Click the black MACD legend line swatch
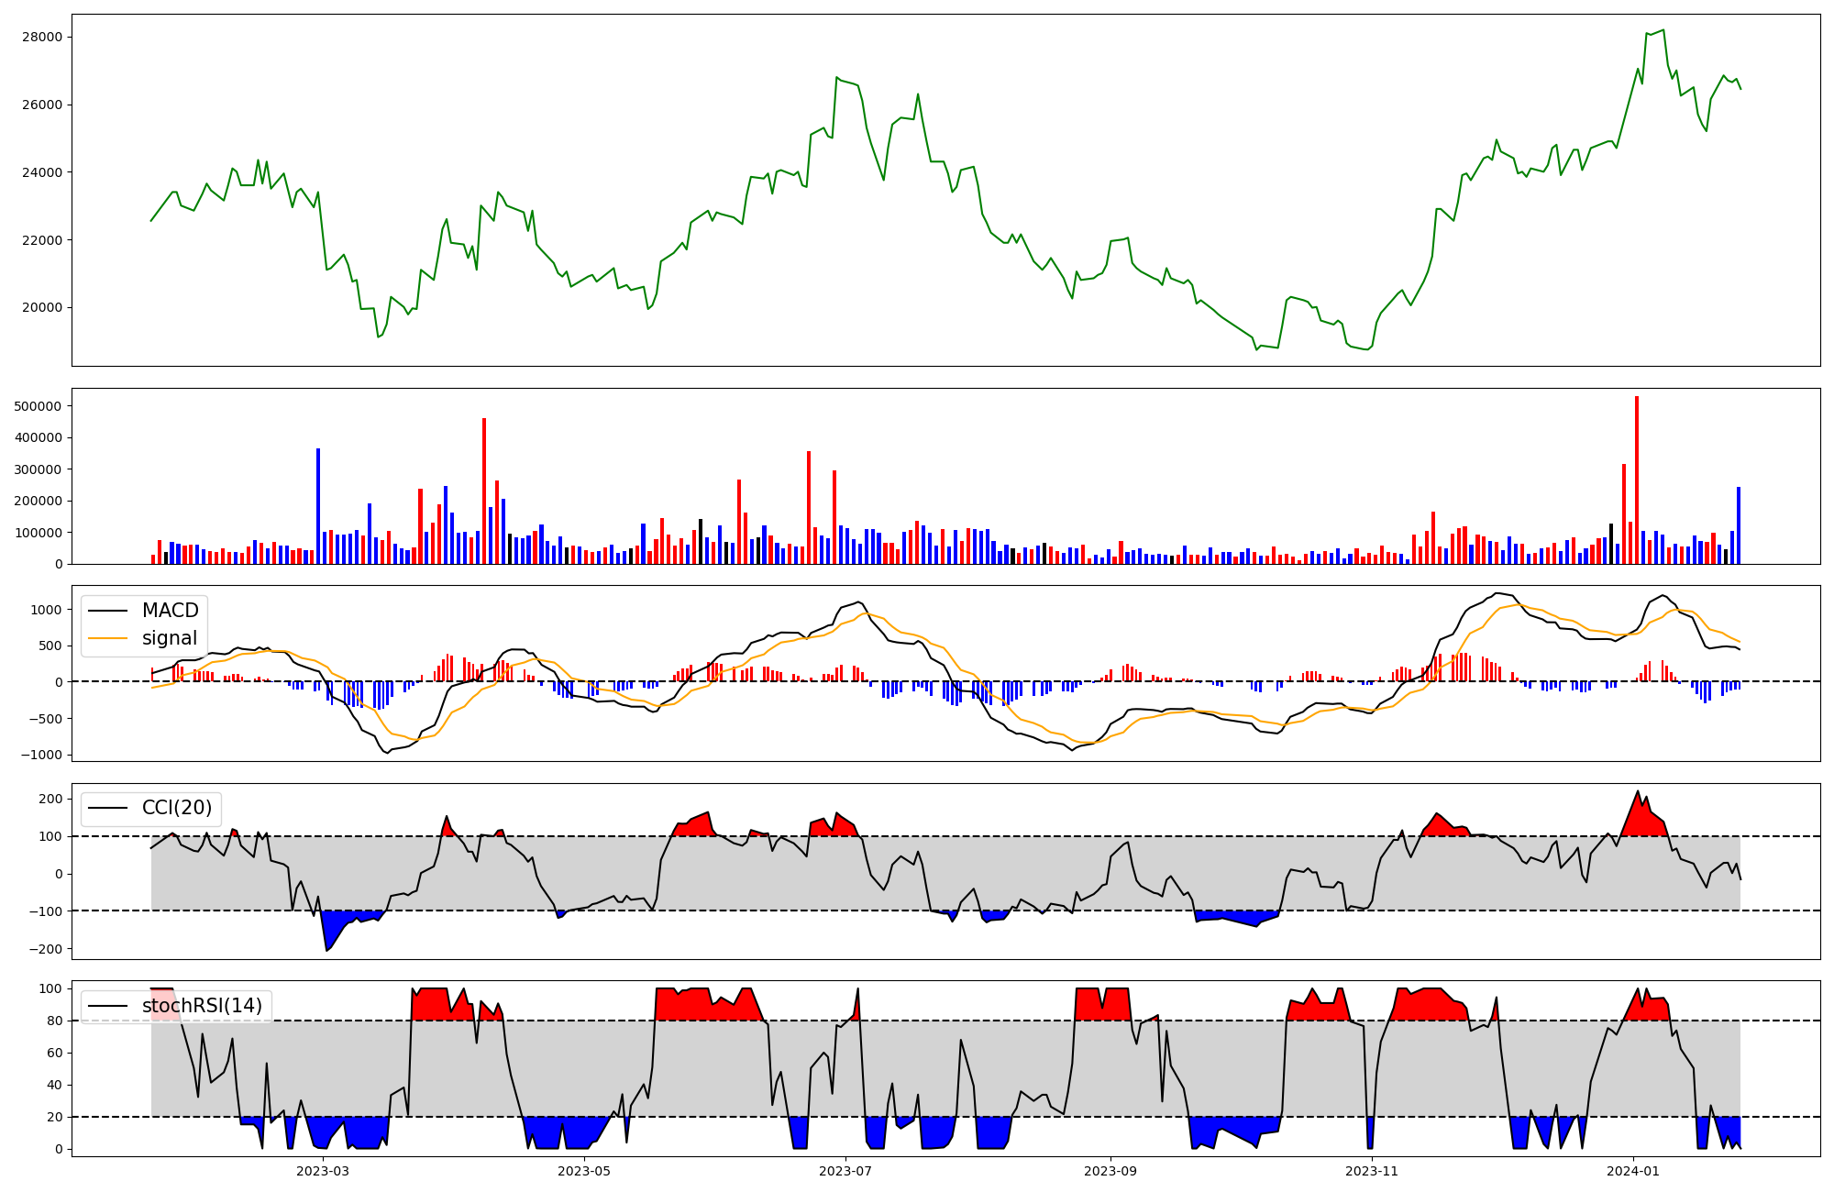This screenshot has width=1834, height=1192. 109,612
